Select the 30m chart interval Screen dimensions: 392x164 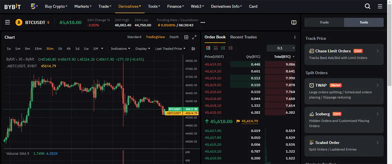tap(50, 49)
